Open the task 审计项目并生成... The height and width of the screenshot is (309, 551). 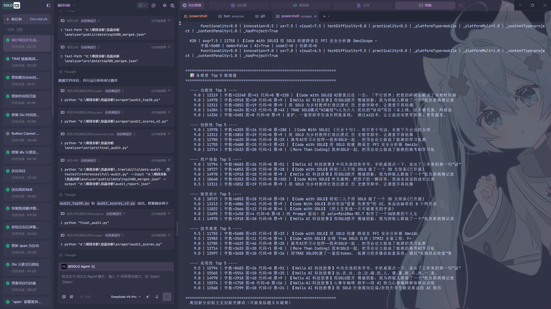27,43
